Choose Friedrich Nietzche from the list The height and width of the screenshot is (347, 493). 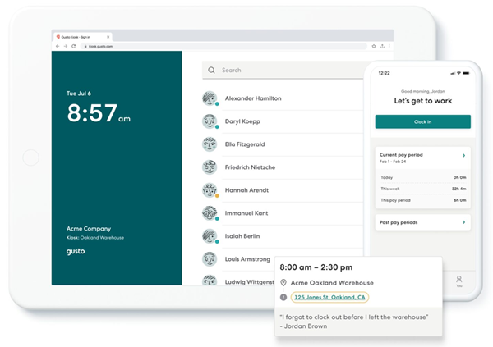[250, 167]
